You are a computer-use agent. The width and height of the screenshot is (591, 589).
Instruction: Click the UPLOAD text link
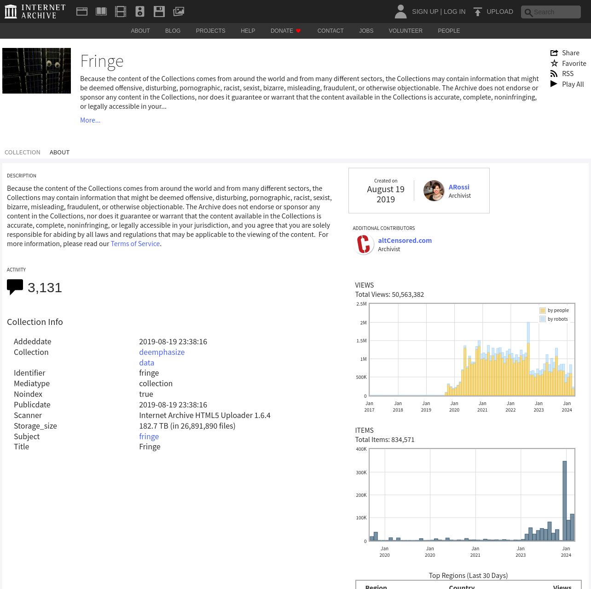coord(500,12)
